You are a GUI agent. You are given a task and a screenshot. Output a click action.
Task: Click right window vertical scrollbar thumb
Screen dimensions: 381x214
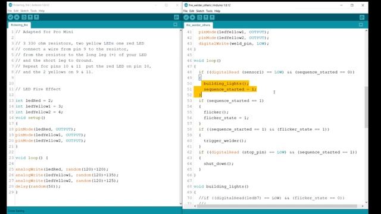[x=366, y=107]
